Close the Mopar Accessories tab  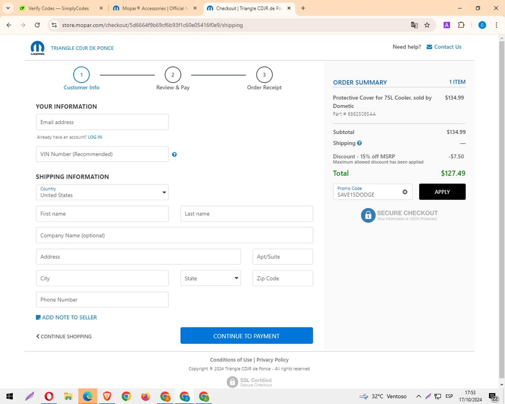pos(195,8)
